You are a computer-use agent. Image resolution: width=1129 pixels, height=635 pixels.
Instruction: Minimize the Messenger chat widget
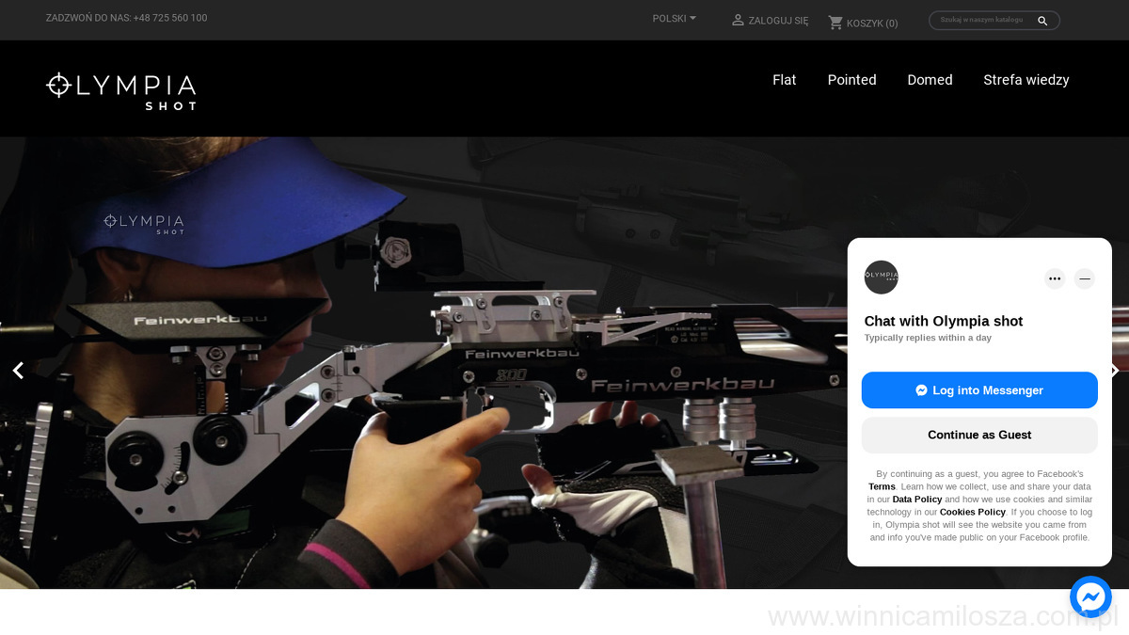[1084, 278]
